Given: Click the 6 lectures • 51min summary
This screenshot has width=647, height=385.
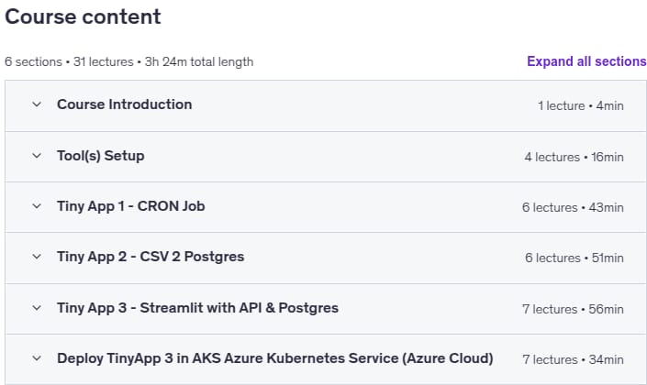Looking at the screenshot, I should point(574,258).
